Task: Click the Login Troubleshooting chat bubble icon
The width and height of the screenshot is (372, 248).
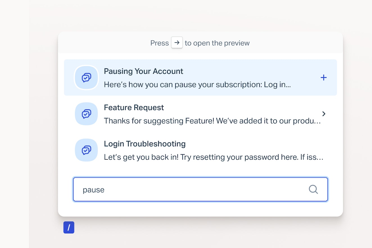Action: point(86,150)
